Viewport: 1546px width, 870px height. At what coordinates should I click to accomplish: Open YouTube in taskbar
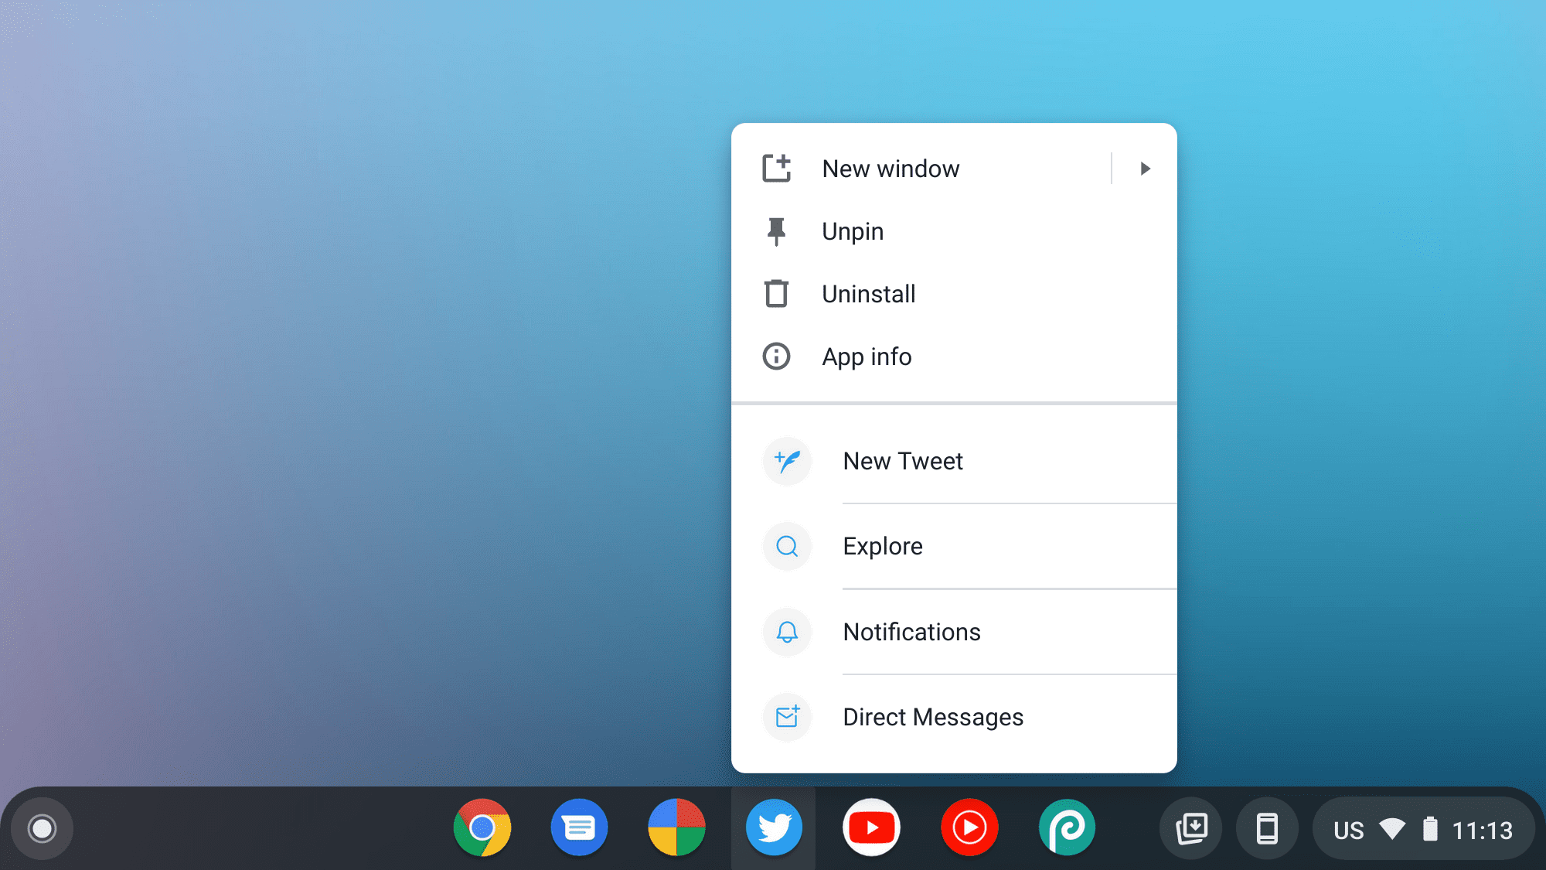(872, 827)
